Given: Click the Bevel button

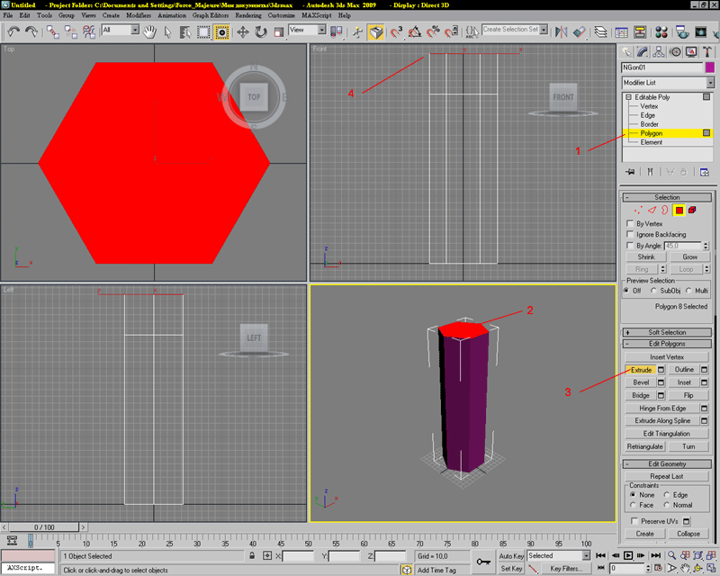Looking at the screenshot, I should click(x=641, y=382).
